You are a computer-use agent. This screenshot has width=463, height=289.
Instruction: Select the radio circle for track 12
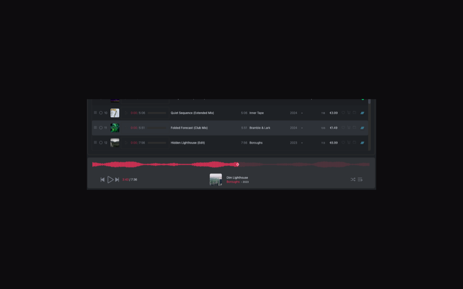point(101,142)
